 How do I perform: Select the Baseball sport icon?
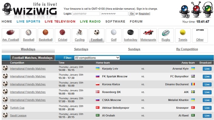tap(28, 32)
